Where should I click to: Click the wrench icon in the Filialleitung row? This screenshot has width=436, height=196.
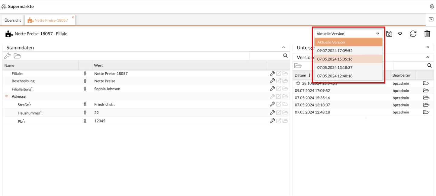coord(272,89)
